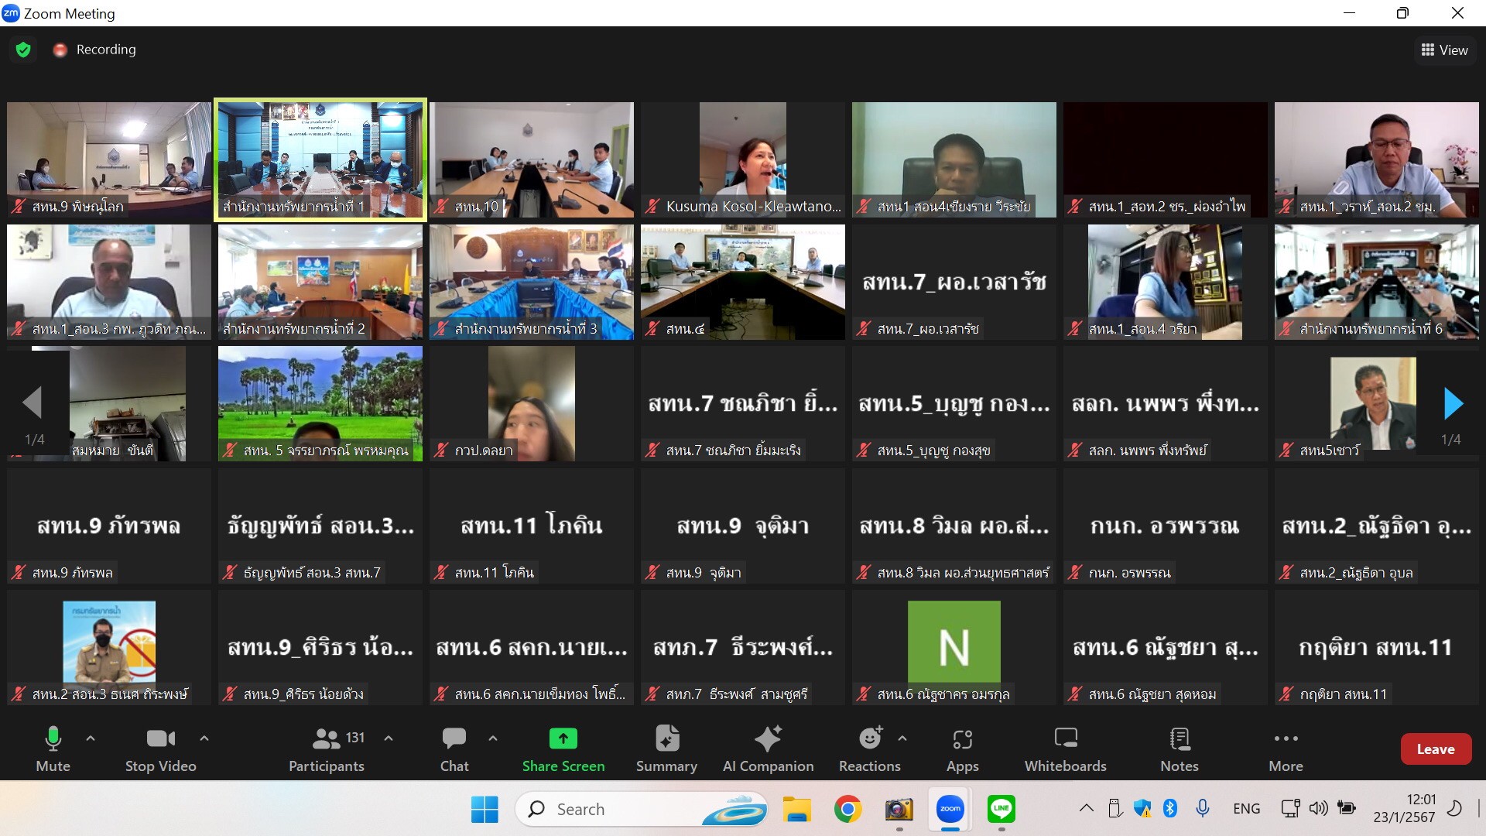Stop Video camera button
Viewport: 1486px width, 836px height.
[x=161, y=749]
